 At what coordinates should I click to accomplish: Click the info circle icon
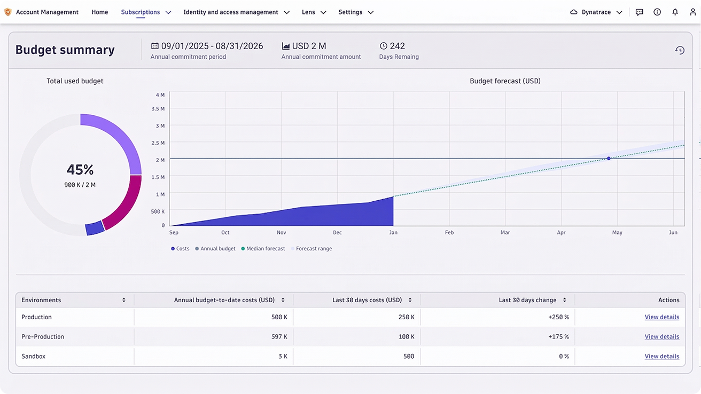(657, 12)
